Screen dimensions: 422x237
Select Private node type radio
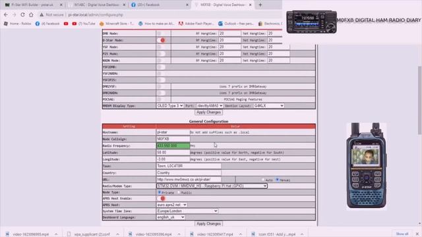[160, 192]
